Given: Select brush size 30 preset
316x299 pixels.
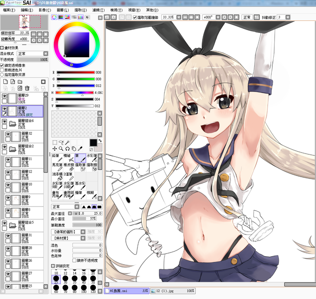Looking at the screenshot, I should point(65,280).
